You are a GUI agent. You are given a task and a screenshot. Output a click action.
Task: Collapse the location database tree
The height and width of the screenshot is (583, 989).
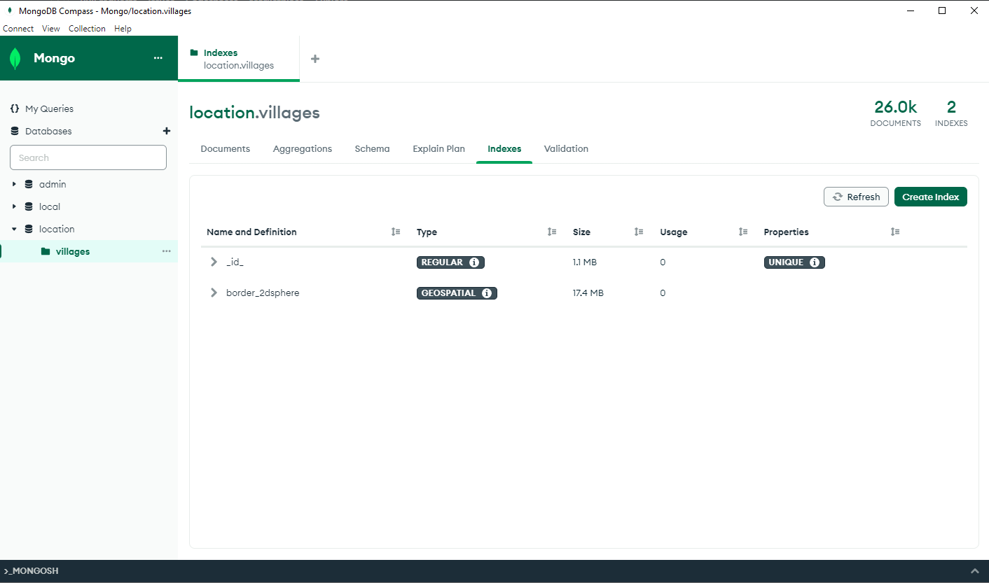pos(14,229)
